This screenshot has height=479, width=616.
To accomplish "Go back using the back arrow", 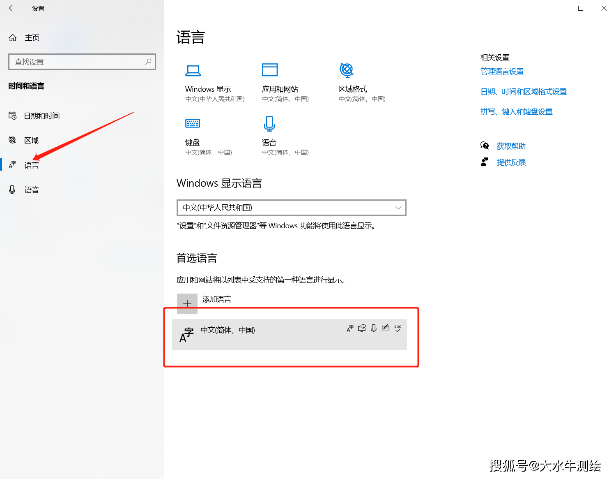I will pyautogui.click(x=12, y=8).
